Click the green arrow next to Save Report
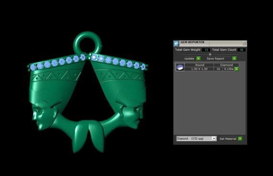Screen dimensions: 273x176 (235, 59)
